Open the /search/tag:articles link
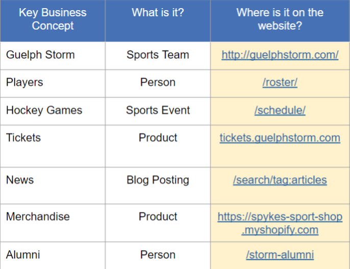 tap(280, 180)
